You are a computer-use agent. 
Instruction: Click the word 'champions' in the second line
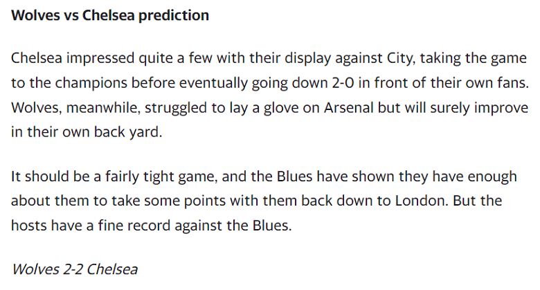pyautogui.click(x=91, y=84)
